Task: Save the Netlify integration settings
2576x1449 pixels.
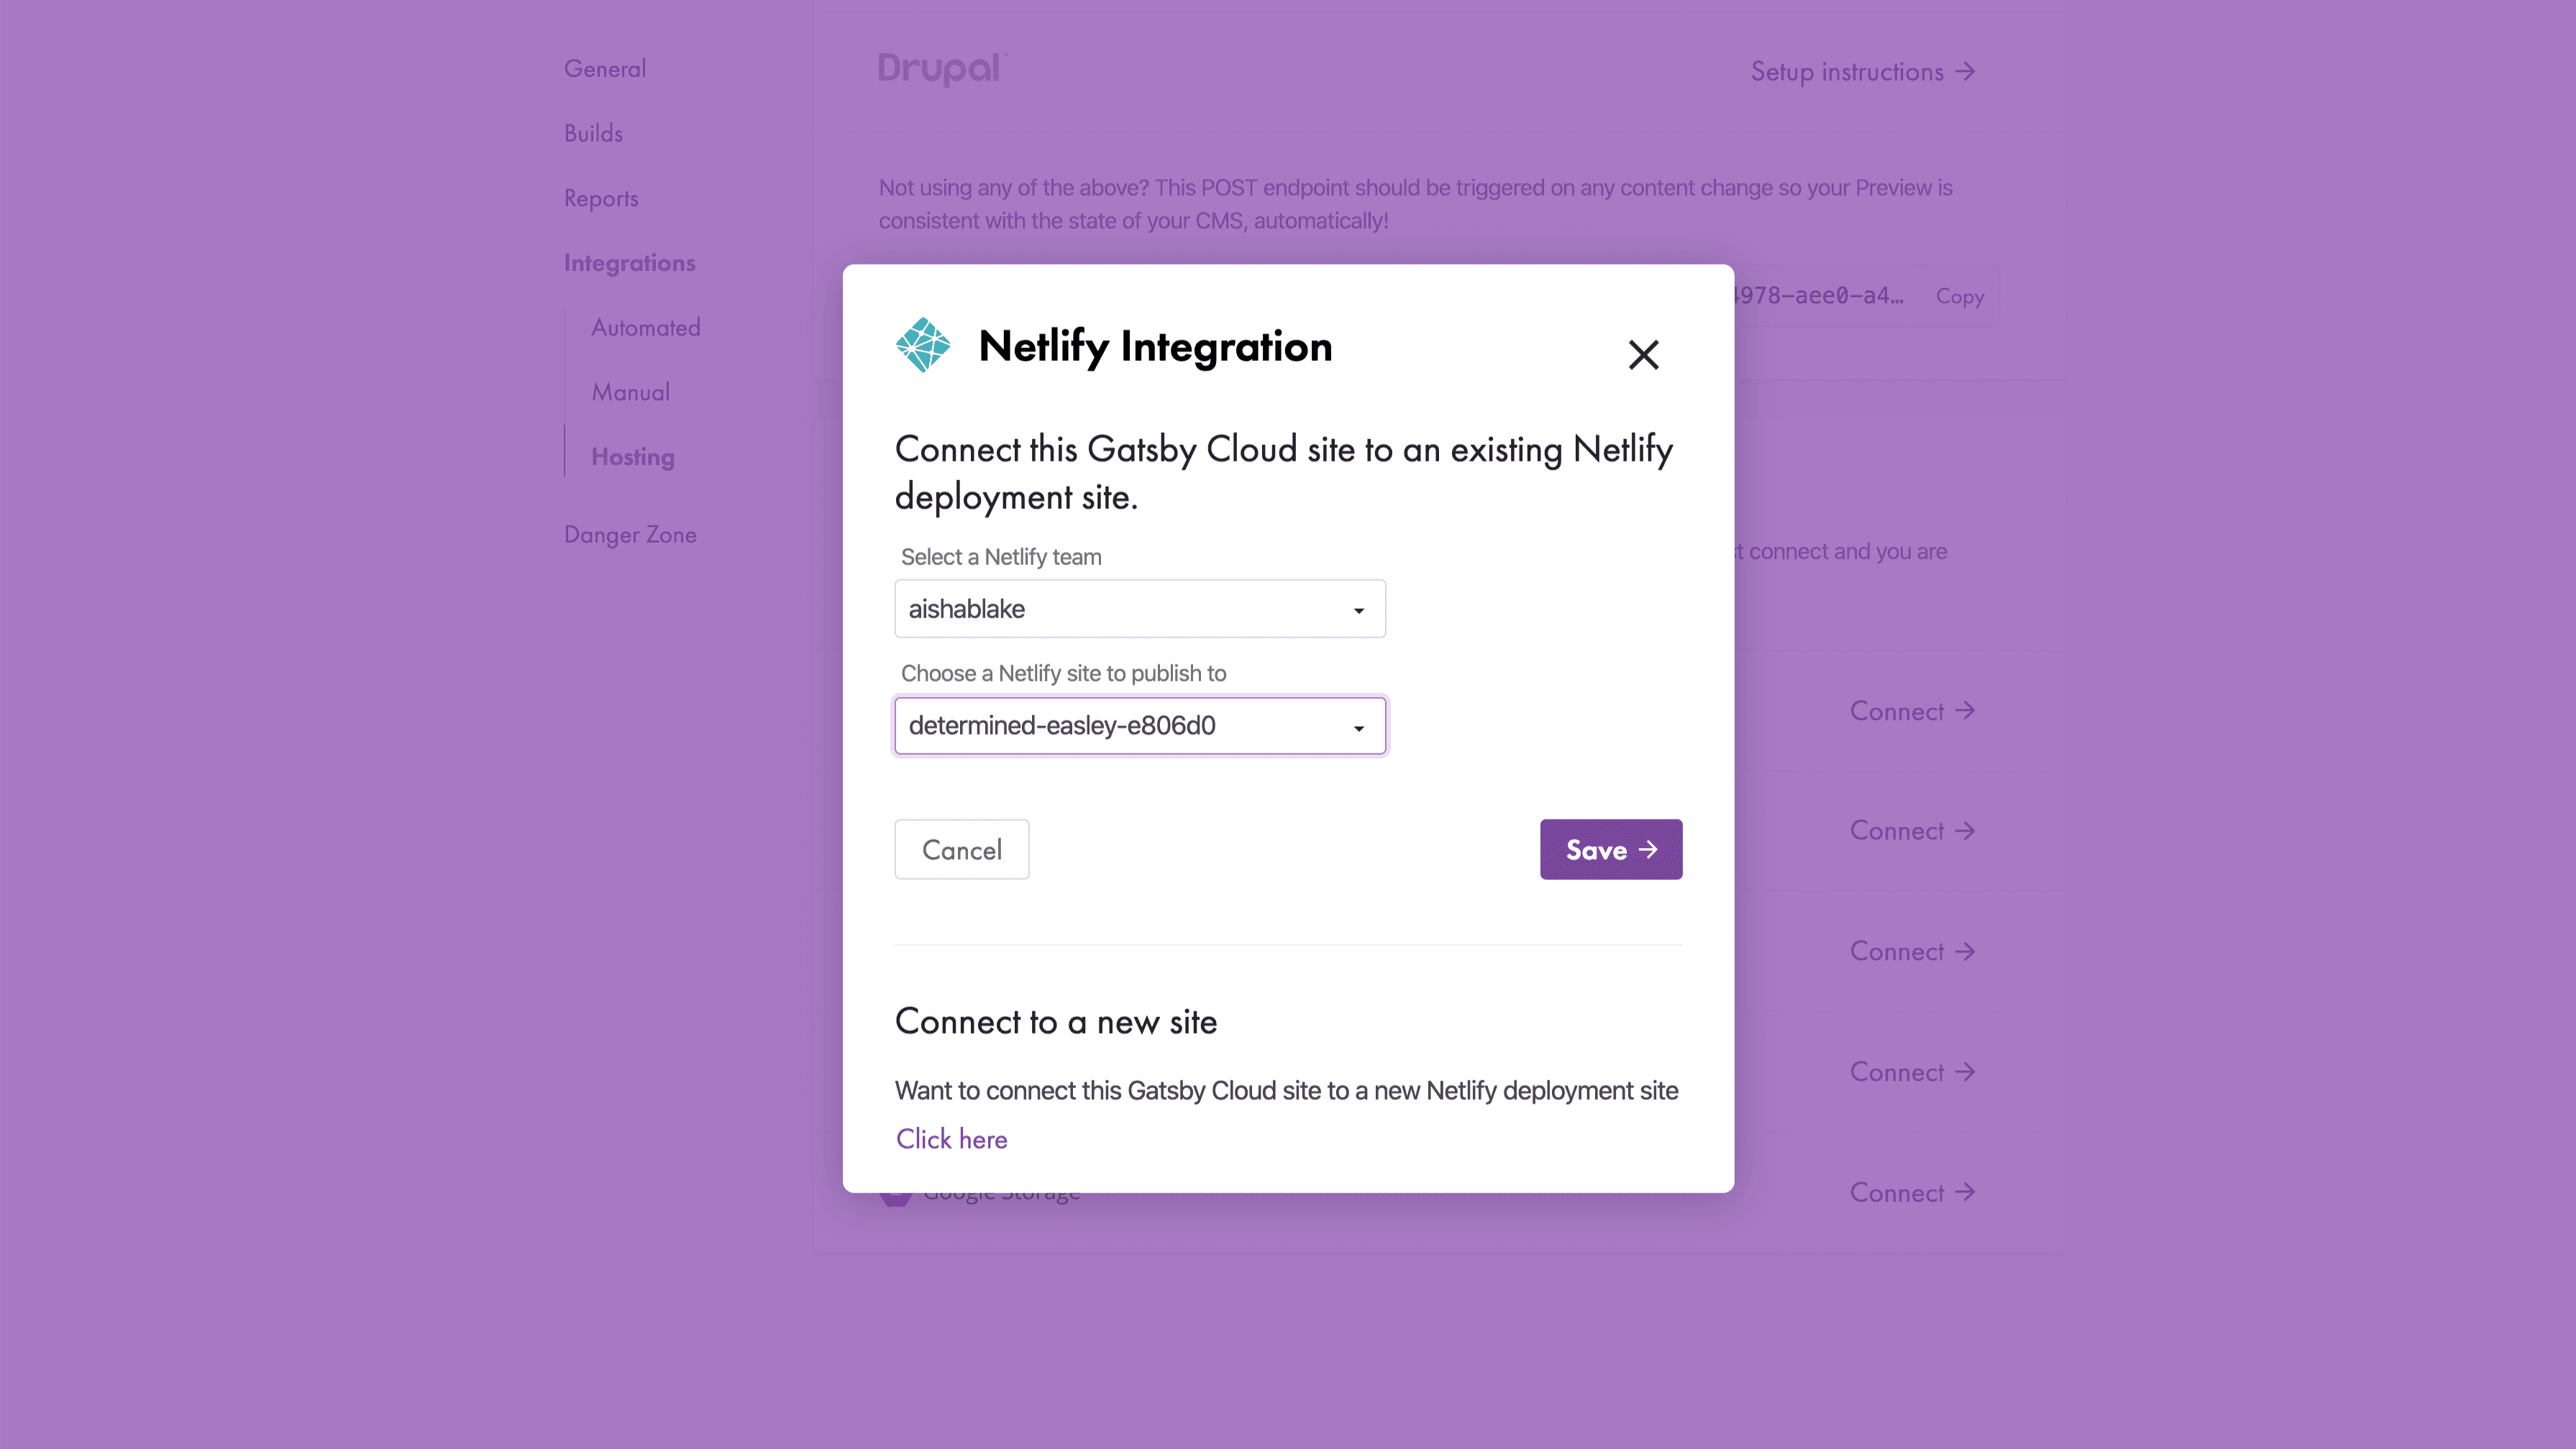Action: click(1610, 850)
